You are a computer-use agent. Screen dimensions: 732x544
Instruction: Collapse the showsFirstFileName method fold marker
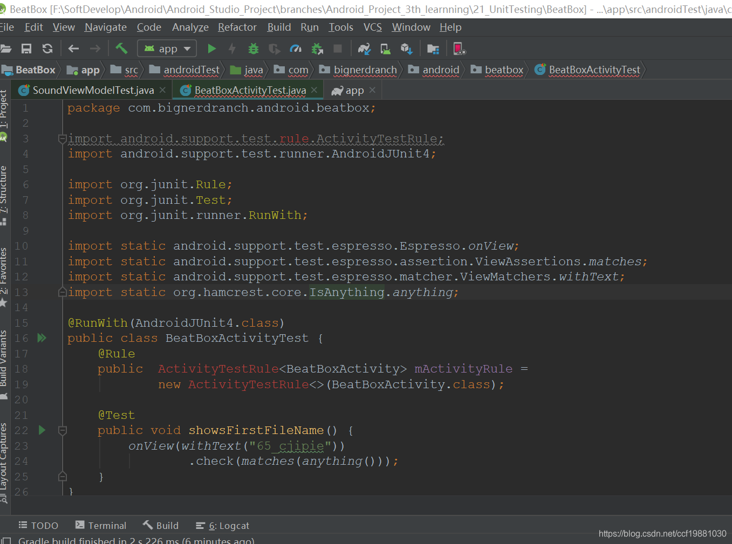(x=62, y=430)
